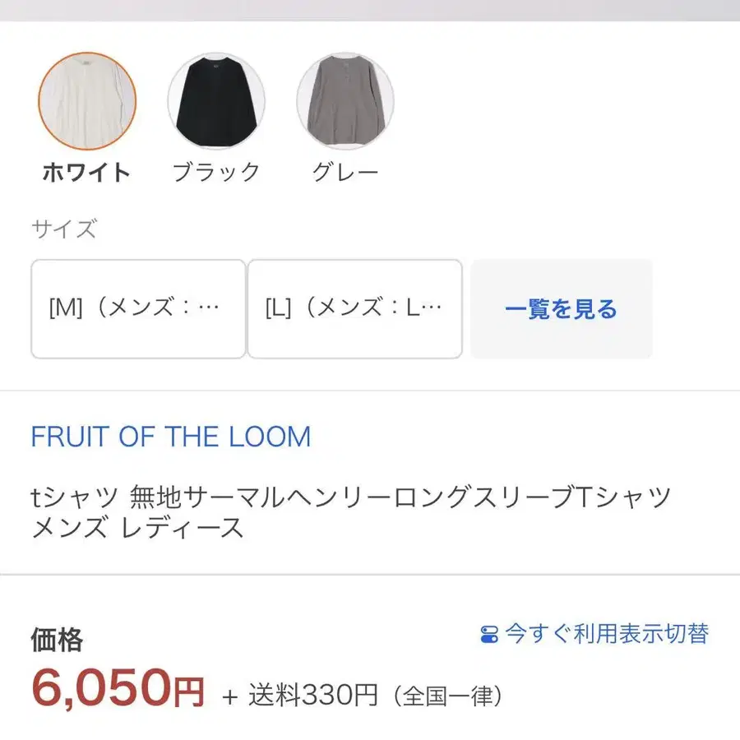This screenshot has width=740, height=740.
Task: Click the メンズ レディース line of the title
Action: tap(137, 529)
